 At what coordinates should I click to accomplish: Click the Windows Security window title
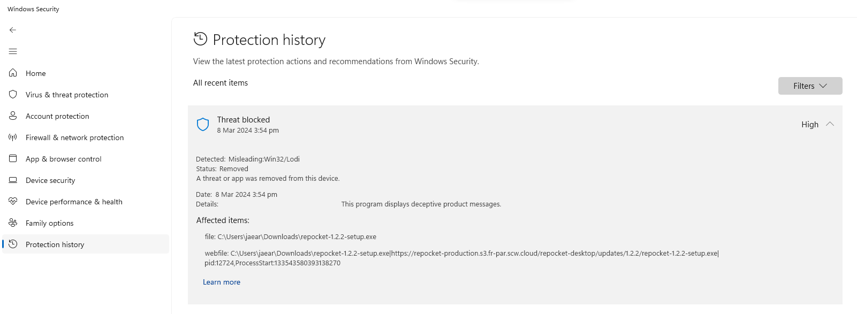point(33,9)
